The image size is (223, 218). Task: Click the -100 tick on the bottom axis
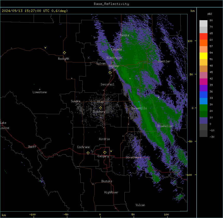(32, 215)
